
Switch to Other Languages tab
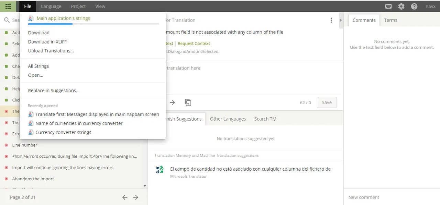pyautogui.click(x=228, y=119)
